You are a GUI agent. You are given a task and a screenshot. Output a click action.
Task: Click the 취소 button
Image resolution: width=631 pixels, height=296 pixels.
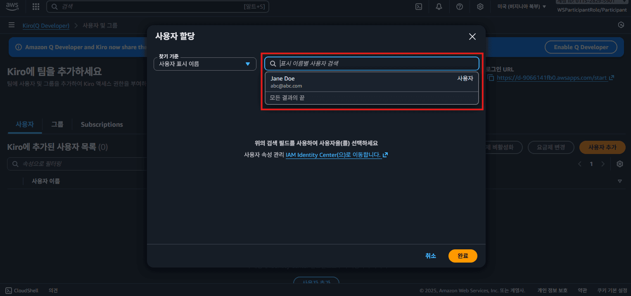coord(431,256)
